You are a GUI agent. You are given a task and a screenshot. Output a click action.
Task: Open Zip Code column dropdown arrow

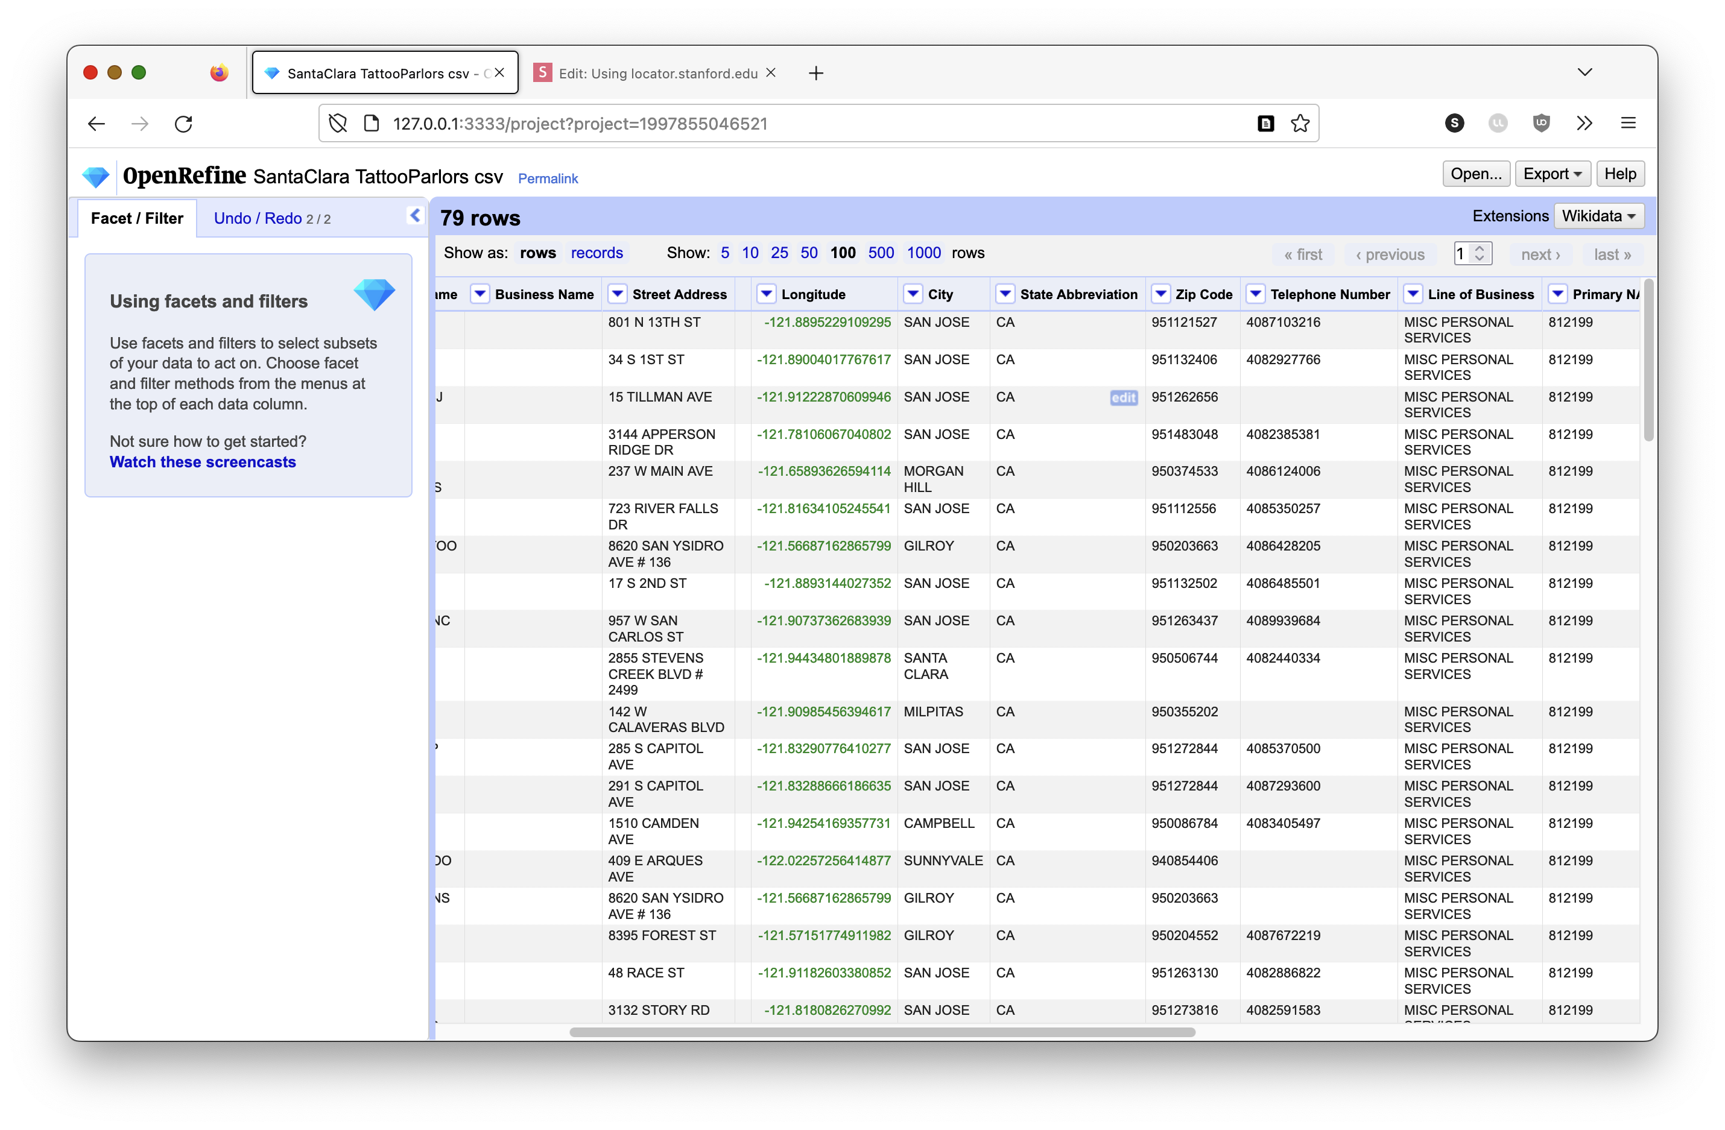[1160, 294]
